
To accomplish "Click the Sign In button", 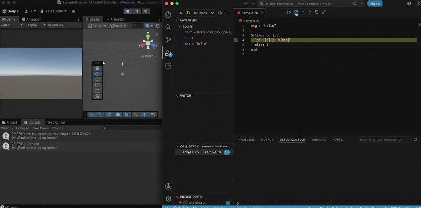I will 375,3.
